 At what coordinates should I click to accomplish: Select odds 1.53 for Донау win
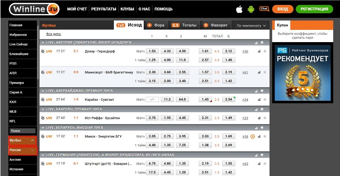[x=153, y=51]
